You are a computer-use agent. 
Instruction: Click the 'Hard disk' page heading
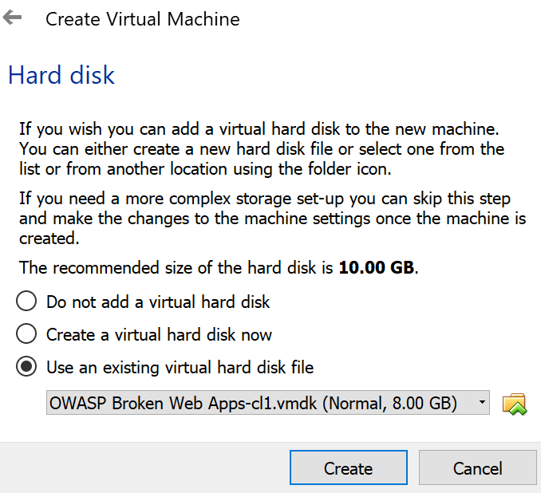coord(61,76)
